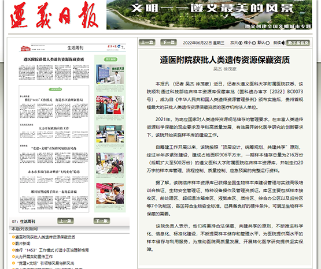Viewport: 321px width, 269px height.
Task: Click the 朗读 speaker icon to read aloud
Action: tap(283, 43)
